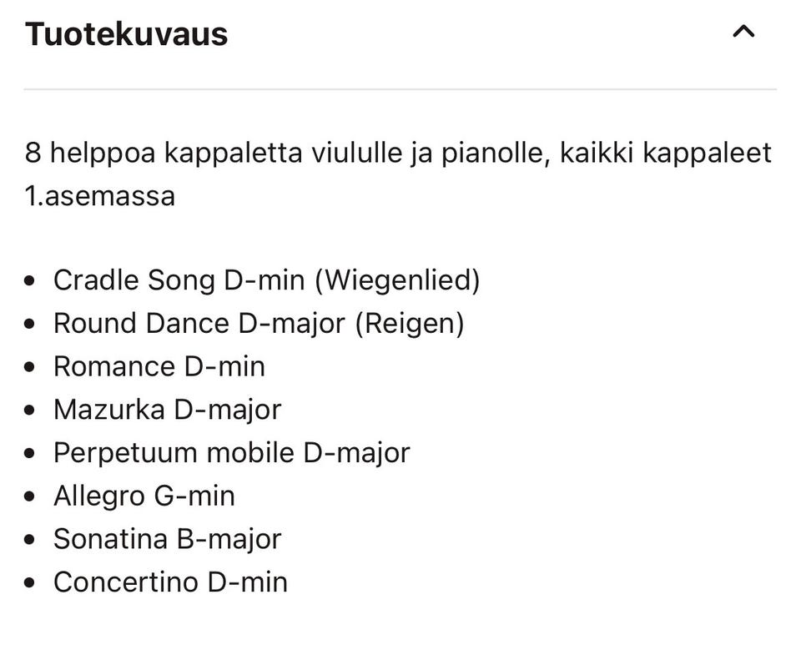
Task: Select the Concertino D-min list item
Action: [170, 582]
